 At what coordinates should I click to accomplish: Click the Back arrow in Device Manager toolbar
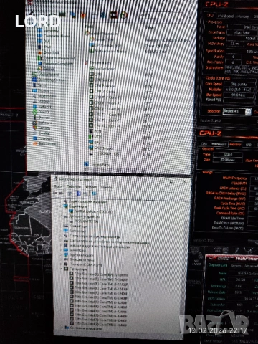(x=55, y=193)
